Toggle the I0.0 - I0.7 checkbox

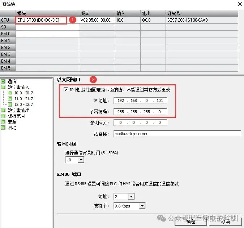(10, 93)
